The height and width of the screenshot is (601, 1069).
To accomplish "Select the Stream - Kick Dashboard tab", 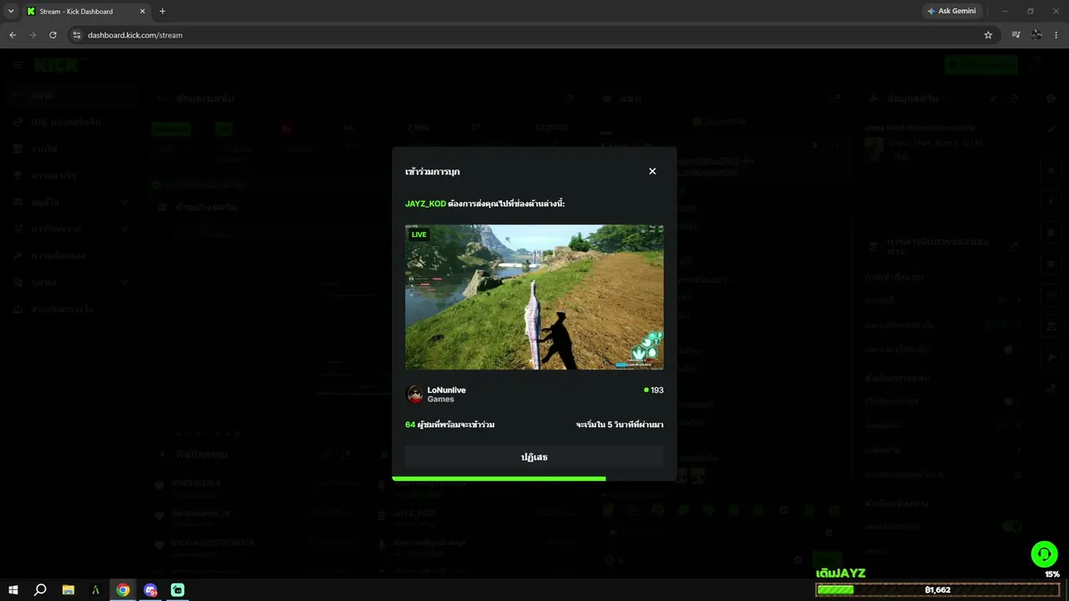I will click(x=87, y=12).
